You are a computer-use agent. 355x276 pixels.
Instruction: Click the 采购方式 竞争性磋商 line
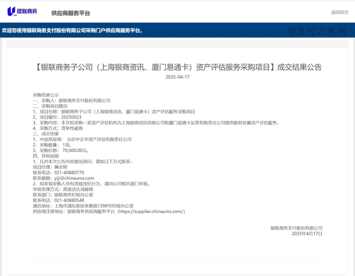point(58,128)
